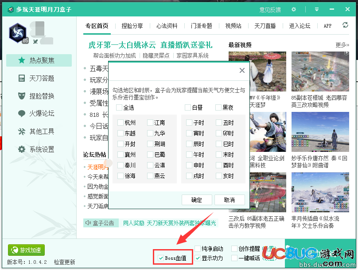This screenshot has height=270, width=358.
Task: Tick the 秦川 region checkbox
Action: pyautogui.click(x=121, y=165)
